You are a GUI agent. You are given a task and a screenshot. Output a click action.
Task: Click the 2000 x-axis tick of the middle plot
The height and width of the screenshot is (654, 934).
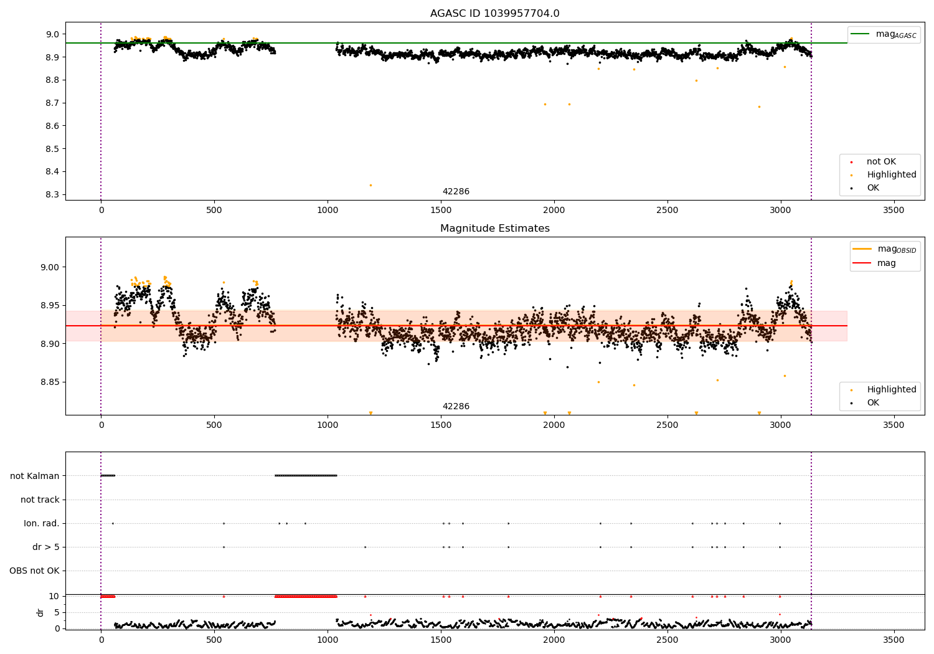coord(554,425)
